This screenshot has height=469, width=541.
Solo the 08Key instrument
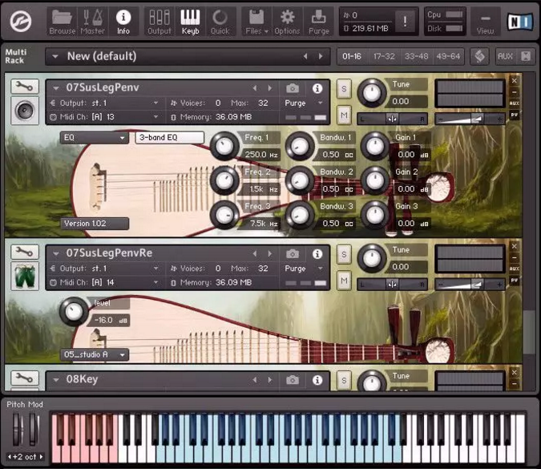[x=344, y=380]
